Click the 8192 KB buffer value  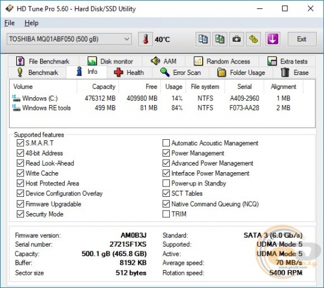tap(133, 263)
